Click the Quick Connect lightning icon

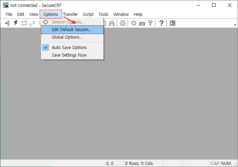coord(16,23)
